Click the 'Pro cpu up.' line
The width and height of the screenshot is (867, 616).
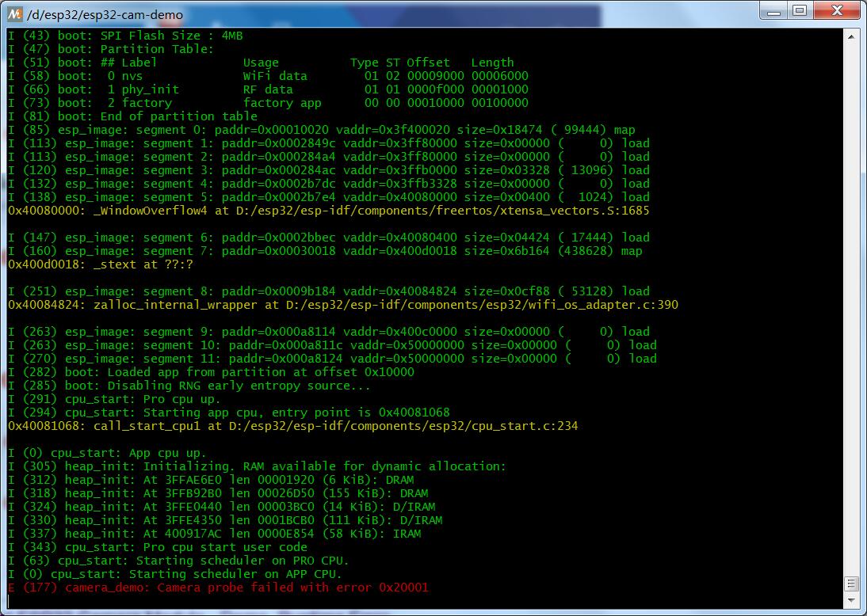click(114, 399)
